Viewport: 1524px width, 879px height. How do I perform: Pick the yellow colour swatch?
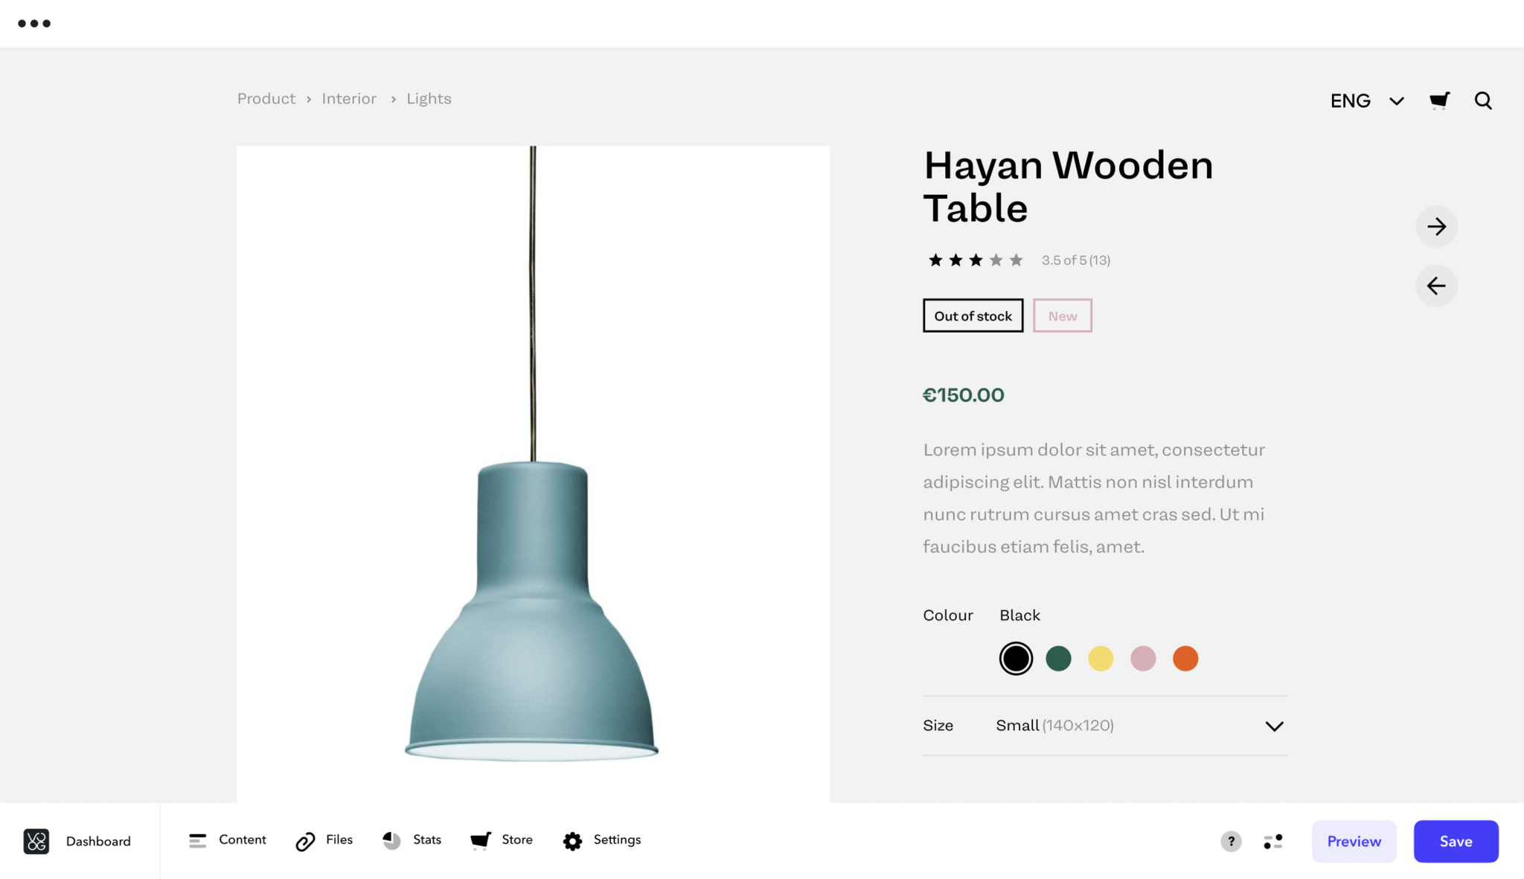click(1101, 659)
